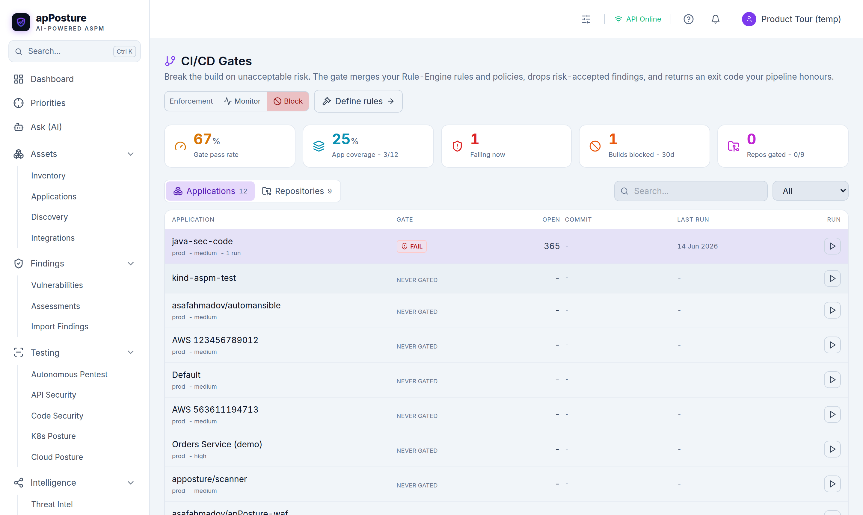Open Inventory in the sidebar
The width and height of the screenshot is (863, 515).
pos(48,175)
